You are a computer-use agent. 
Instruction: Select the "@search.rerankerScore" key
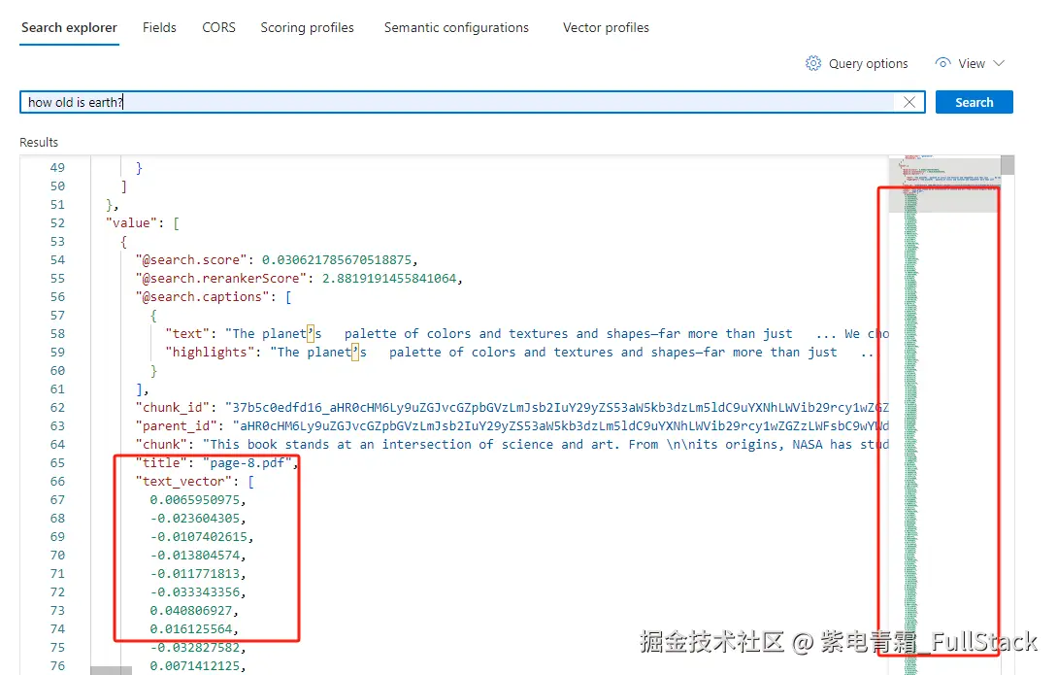click(x=220, y=279)
